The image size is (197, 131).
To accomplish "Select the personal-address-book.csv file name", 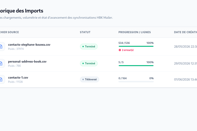I will (27, 62).
